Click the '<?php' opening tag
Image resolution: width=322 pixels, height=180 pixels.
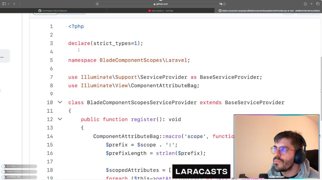76,26
